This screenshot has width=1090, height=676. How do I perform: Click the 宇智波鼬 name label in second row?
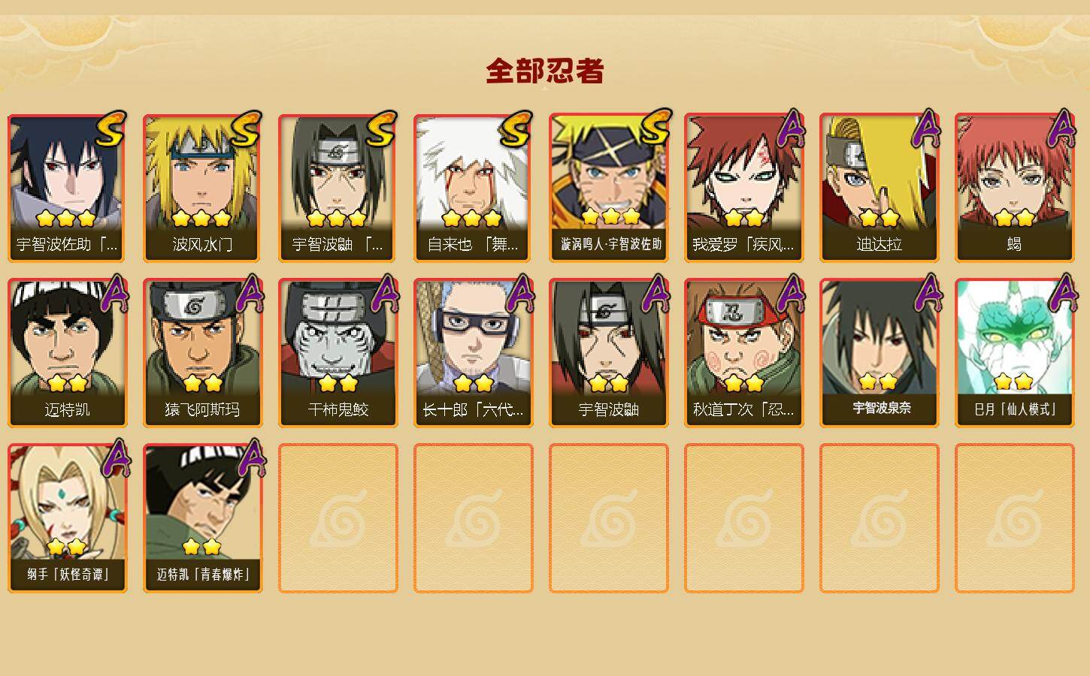click(608, 410)
